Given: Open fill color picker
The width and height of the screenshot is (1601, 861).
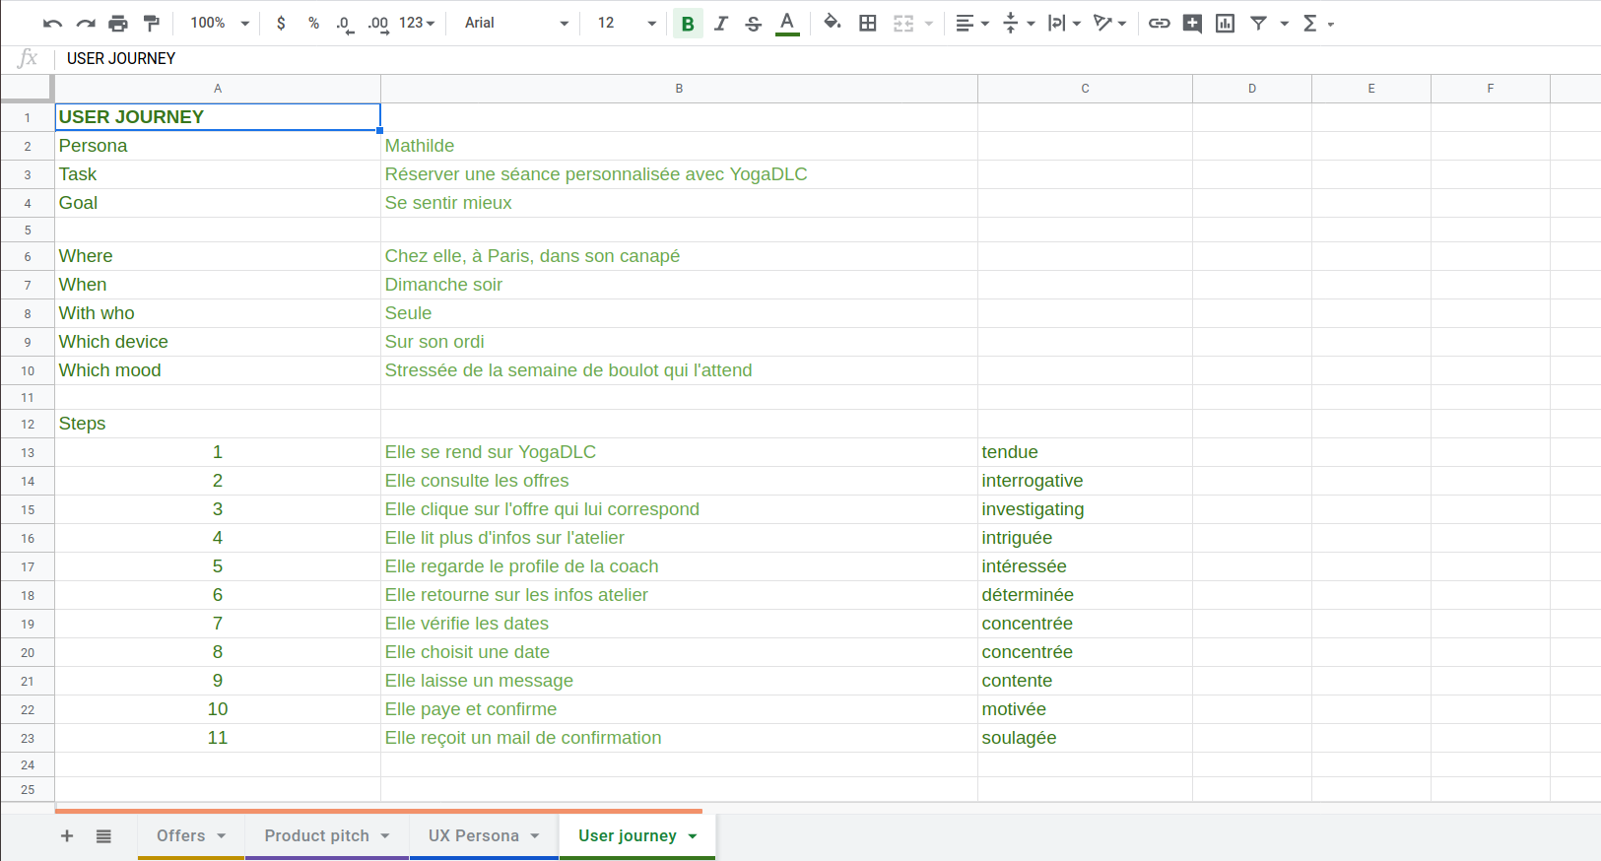Looking at the screenshot, I should 833,23.
